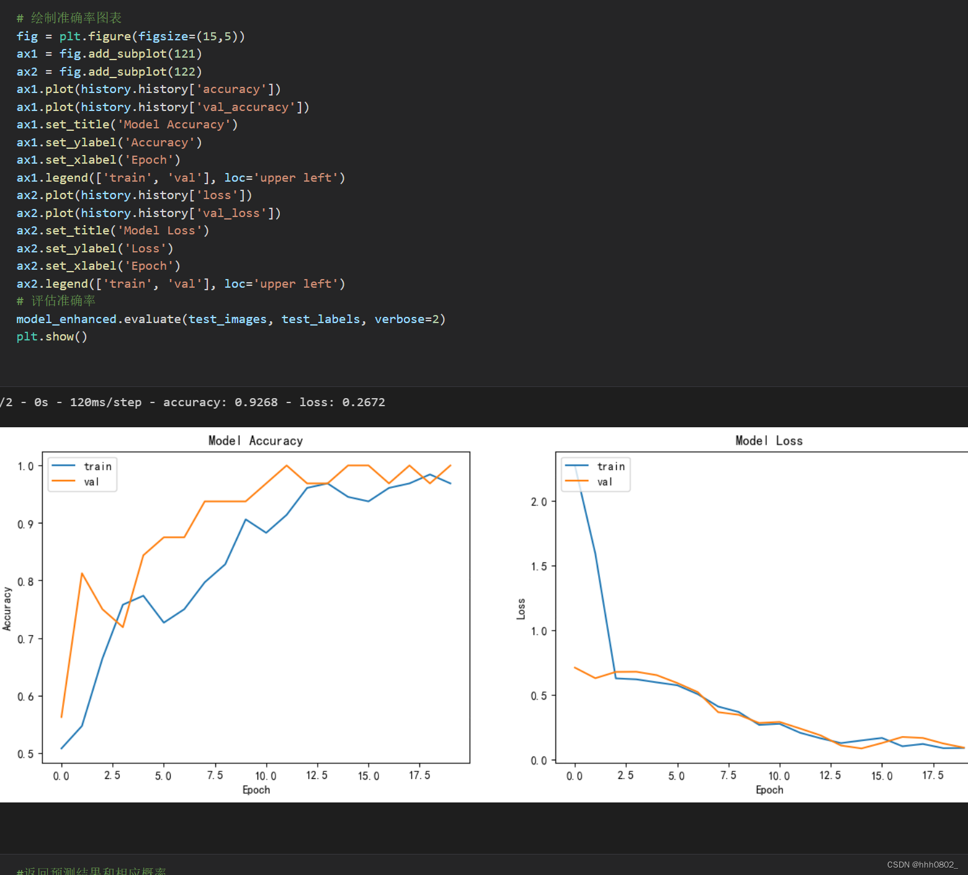Click the 'Epoch' x-axis label under Accuracy chart
Viewport: 968px width, 875px height.
coord(256,790)
